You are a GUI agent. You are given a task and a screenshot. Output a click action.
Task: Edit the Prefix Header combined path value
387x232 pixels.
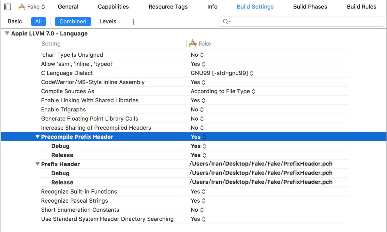pyautogui.click(x=261, y=164)
